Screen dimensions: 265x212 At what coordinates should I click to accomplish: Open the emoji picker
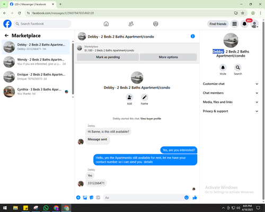(187, 198)
